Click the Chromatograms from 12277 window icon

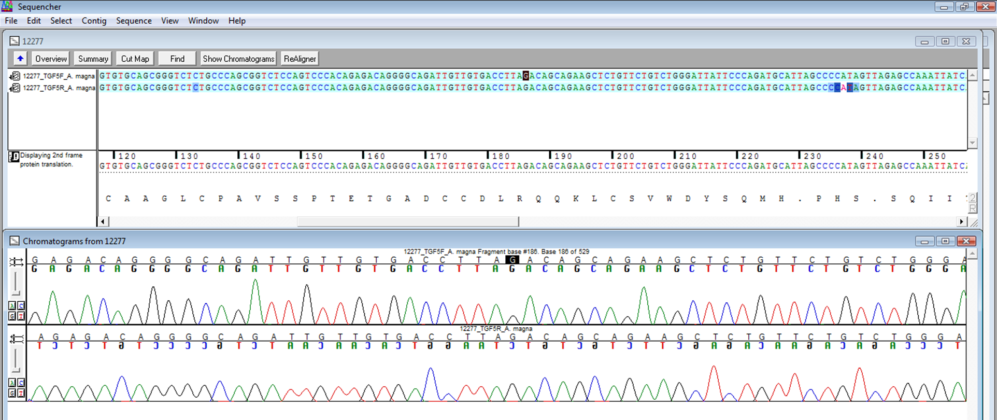[x=15, y=241]
